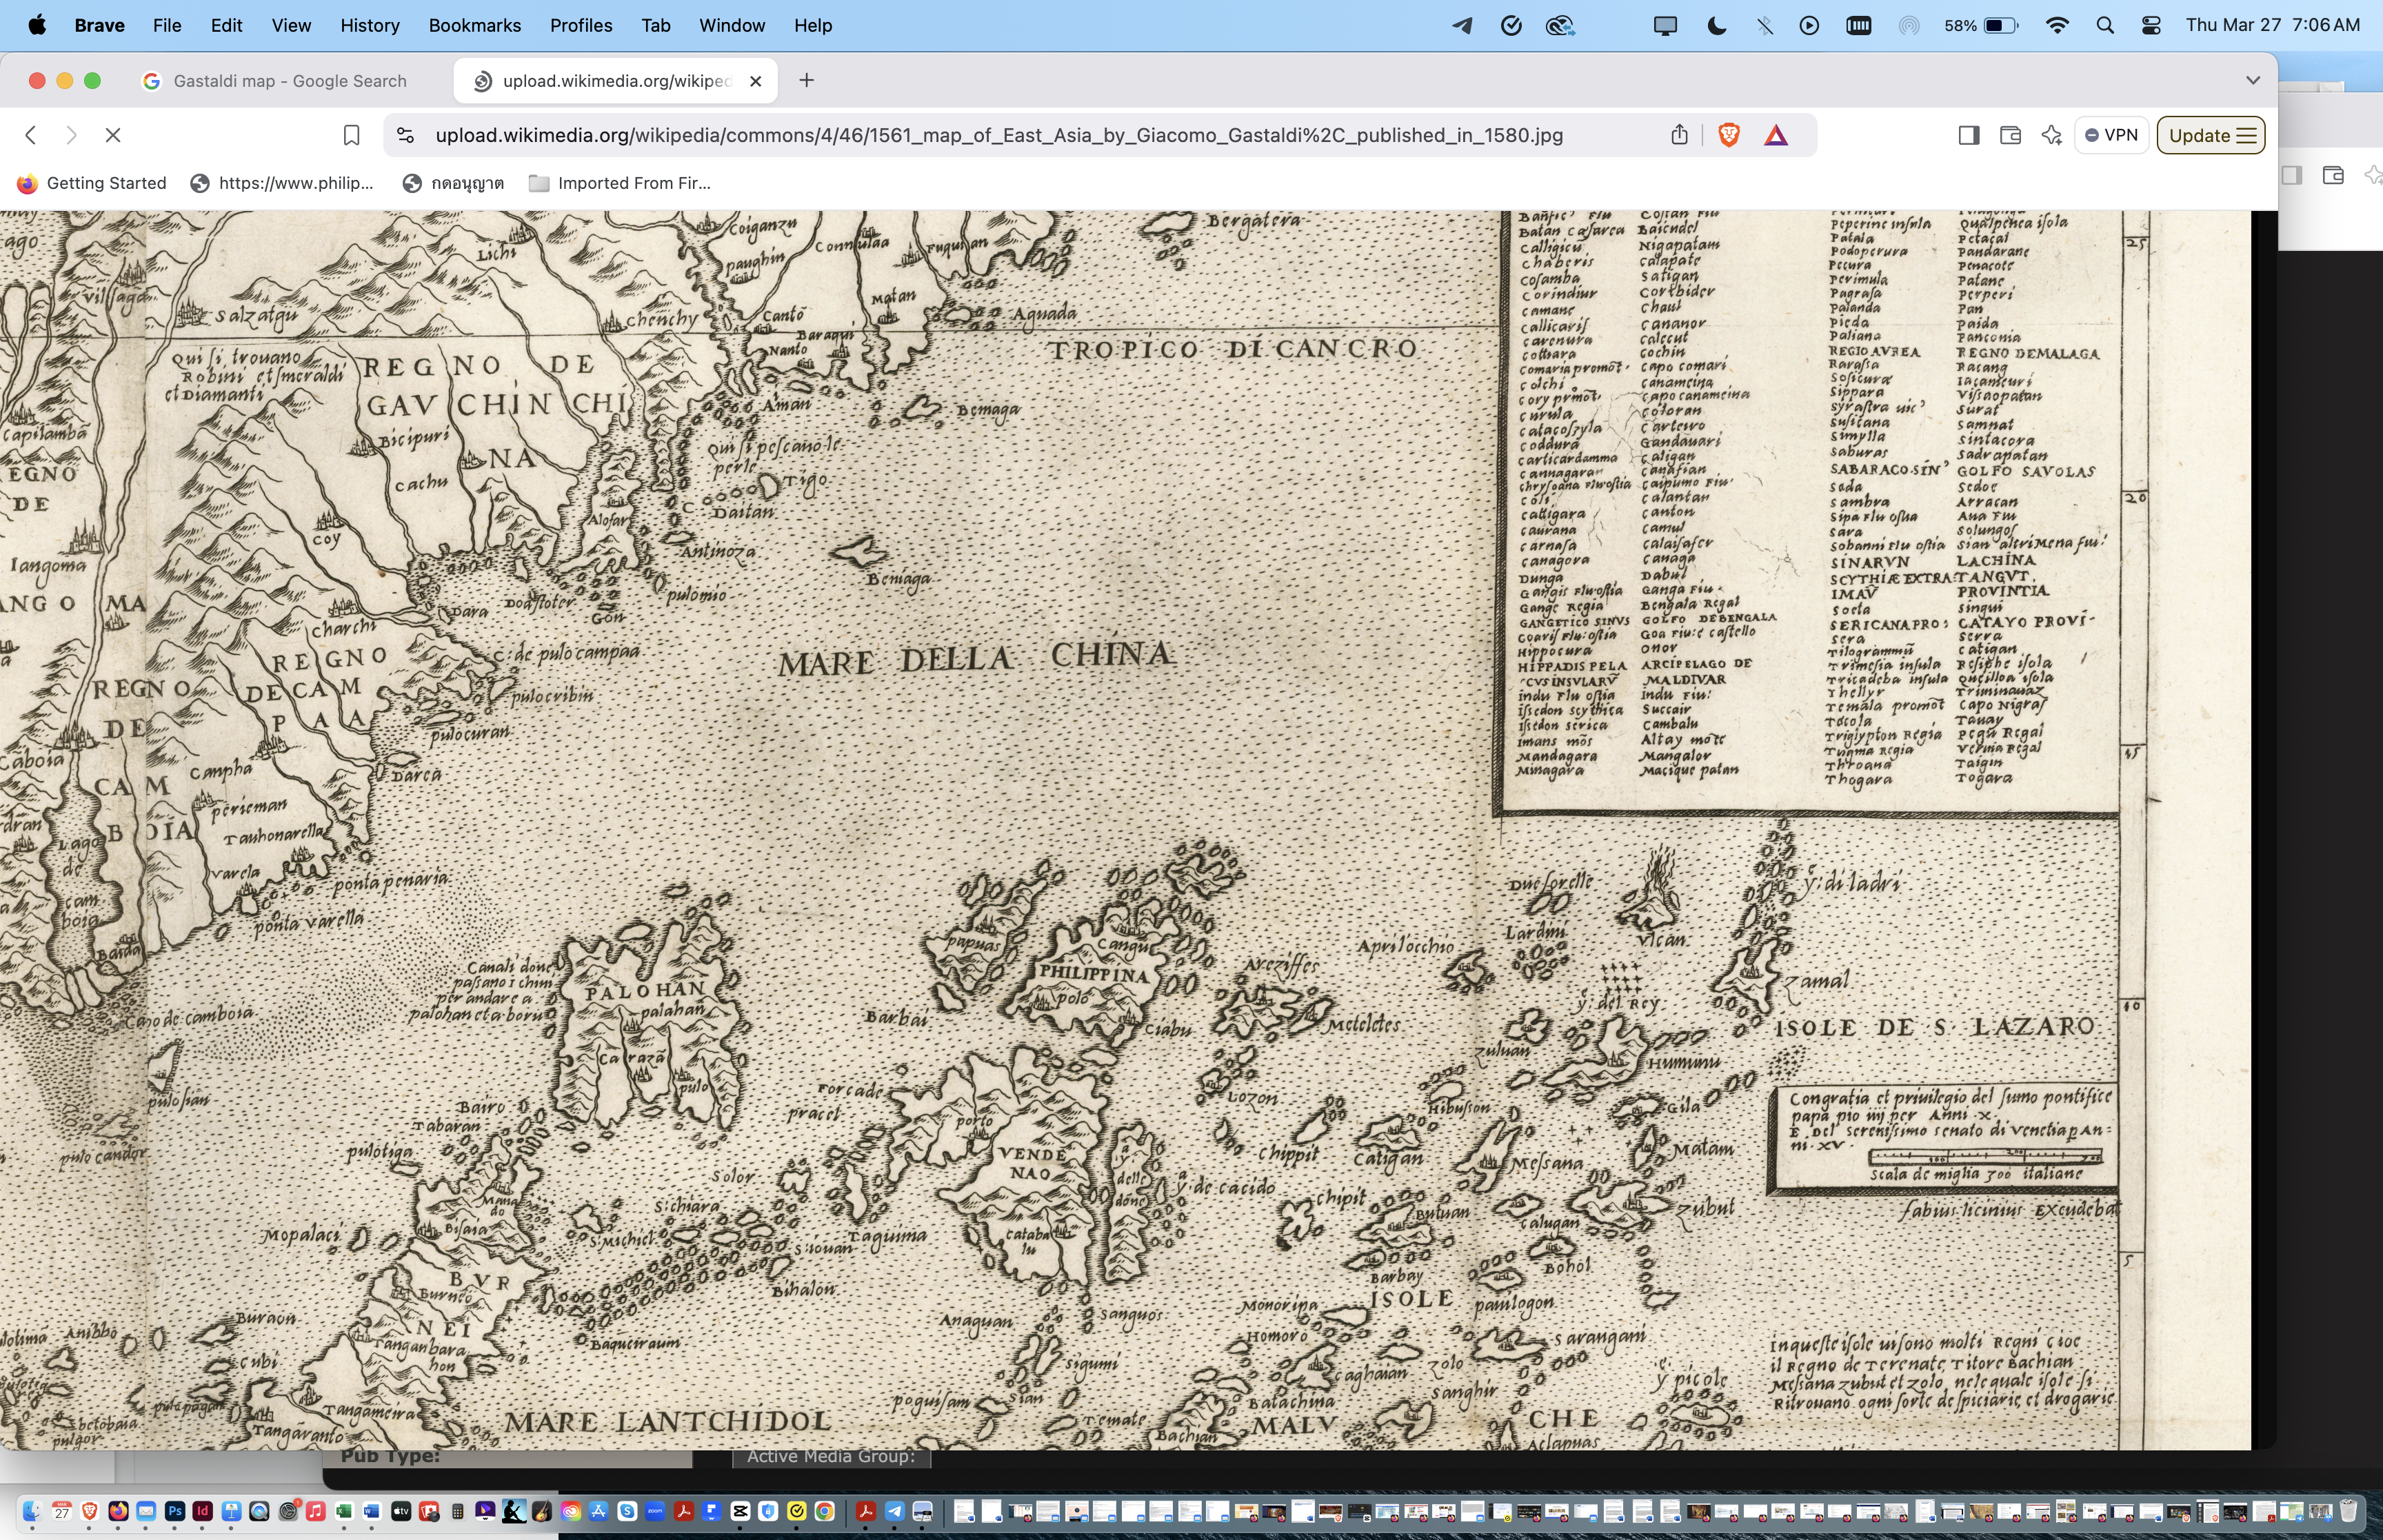
Task: Open Spotlight search
Action: (2105, 25)
